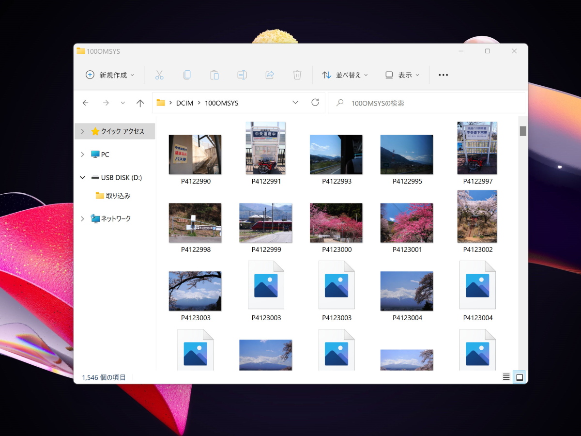Select thumbnail P4122997
Image resolution: width=581 pixels, height=436 pixels.
tap(477, 148)
